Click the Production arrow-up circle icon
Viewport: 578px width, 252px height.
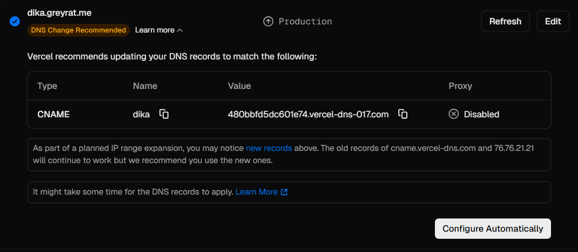[x=268, y=21]
